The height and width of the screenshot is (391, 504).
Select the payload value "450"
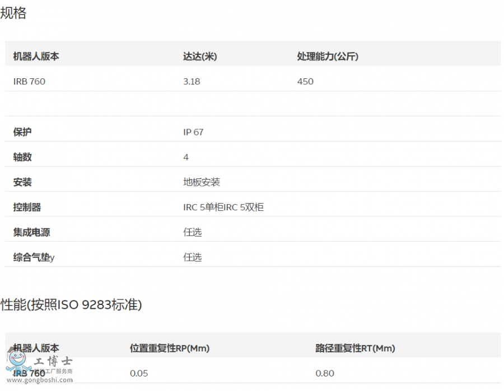coord(305,82)
